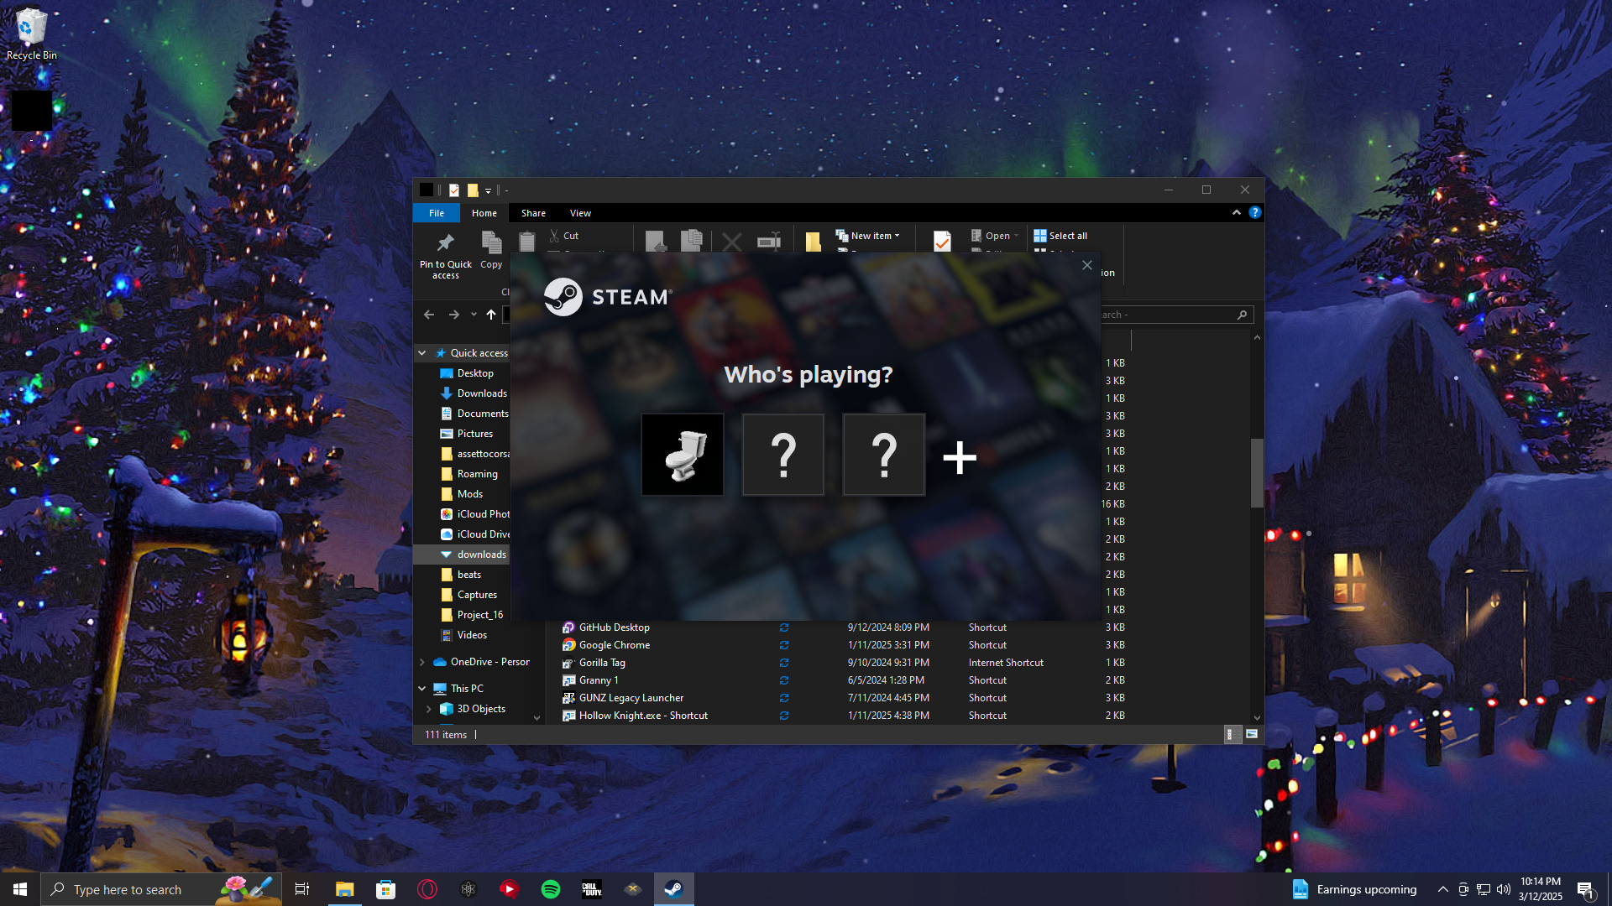Collapse the Quick access tree node

pos(422,353)
